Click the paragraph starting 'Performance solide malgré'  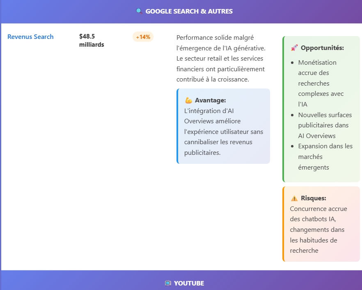pos(221,59)
